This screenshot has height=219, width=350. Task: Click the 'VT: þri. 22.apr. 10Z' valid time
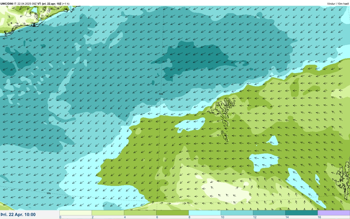pyautogui.click(x=49, y=4)
